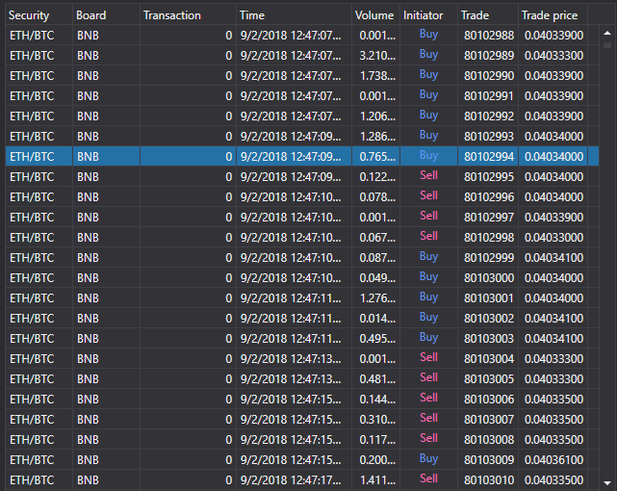Click volume 1.738... cell
617x491 pixels.
pos(377,76)
